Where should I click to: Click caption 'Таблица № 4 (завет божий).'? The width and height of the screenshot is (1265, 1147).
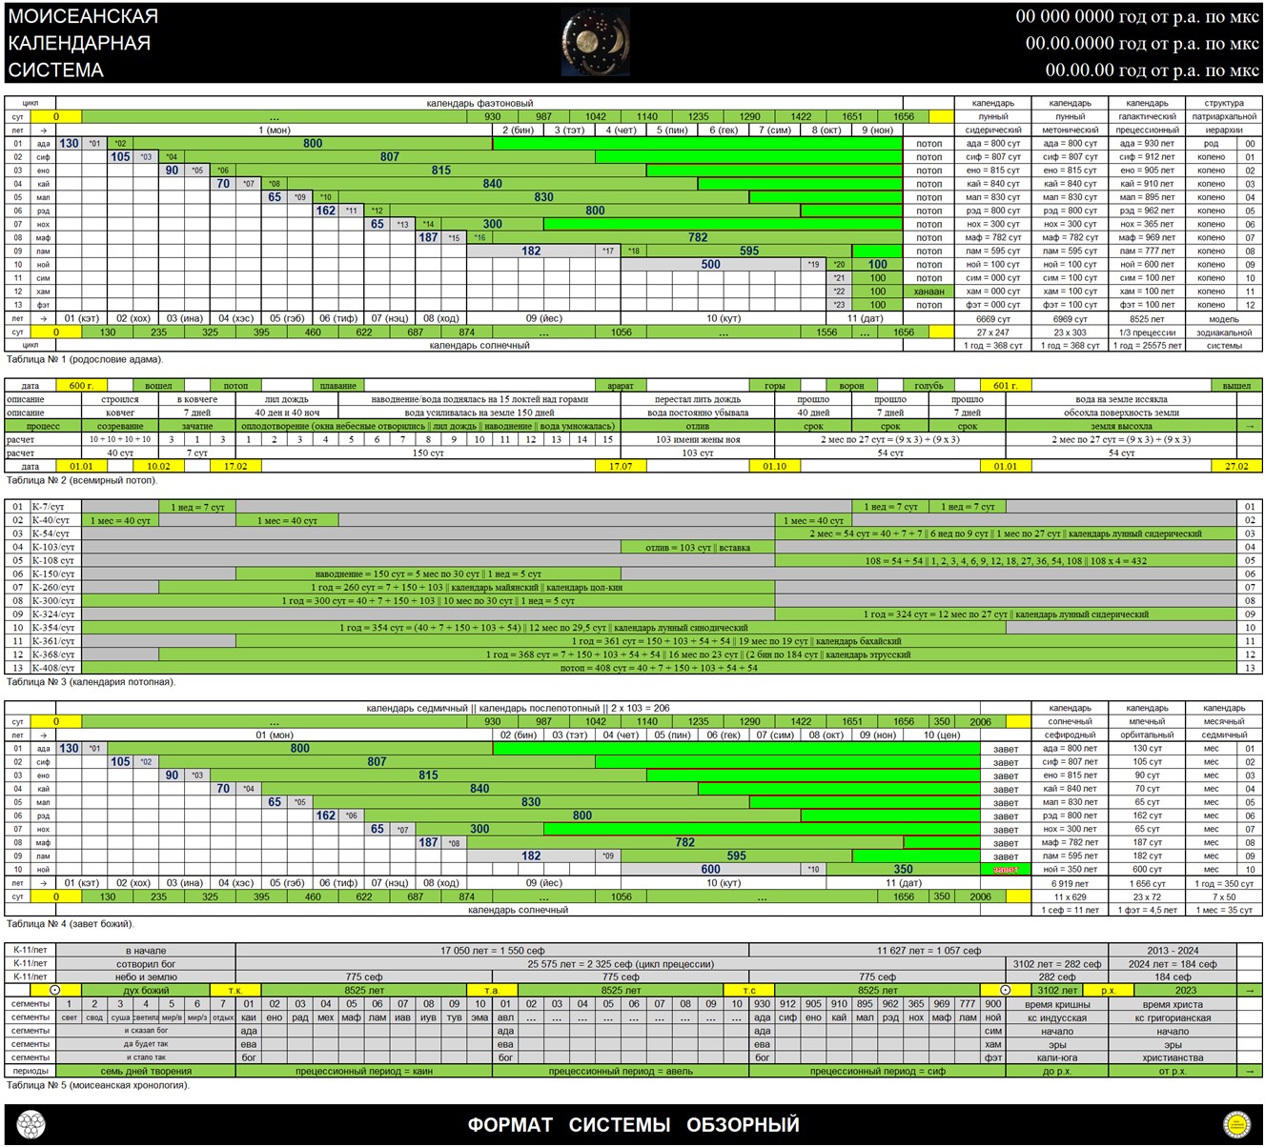click(x=70, y=924)
